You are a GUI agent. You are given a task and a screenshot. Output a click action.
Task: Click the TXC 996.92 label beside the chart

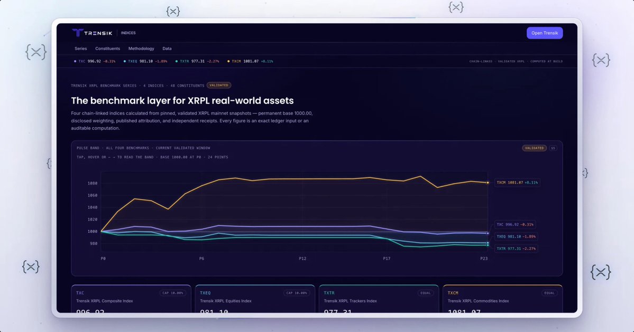514,225
